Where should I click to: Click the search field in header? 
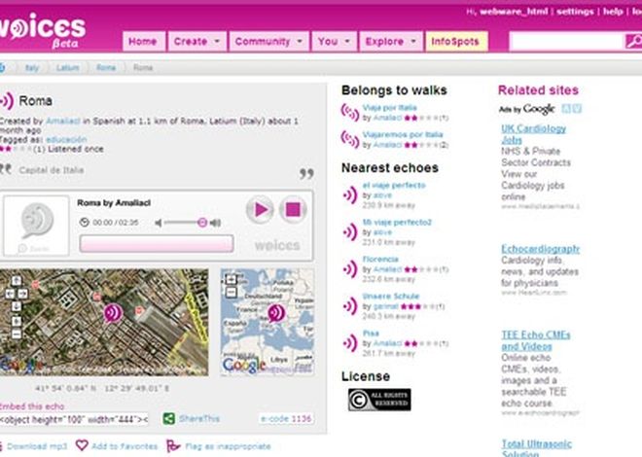567,42
